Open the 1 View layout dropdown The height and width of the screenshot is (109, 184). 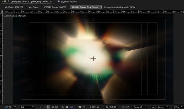tap(178, 107)
